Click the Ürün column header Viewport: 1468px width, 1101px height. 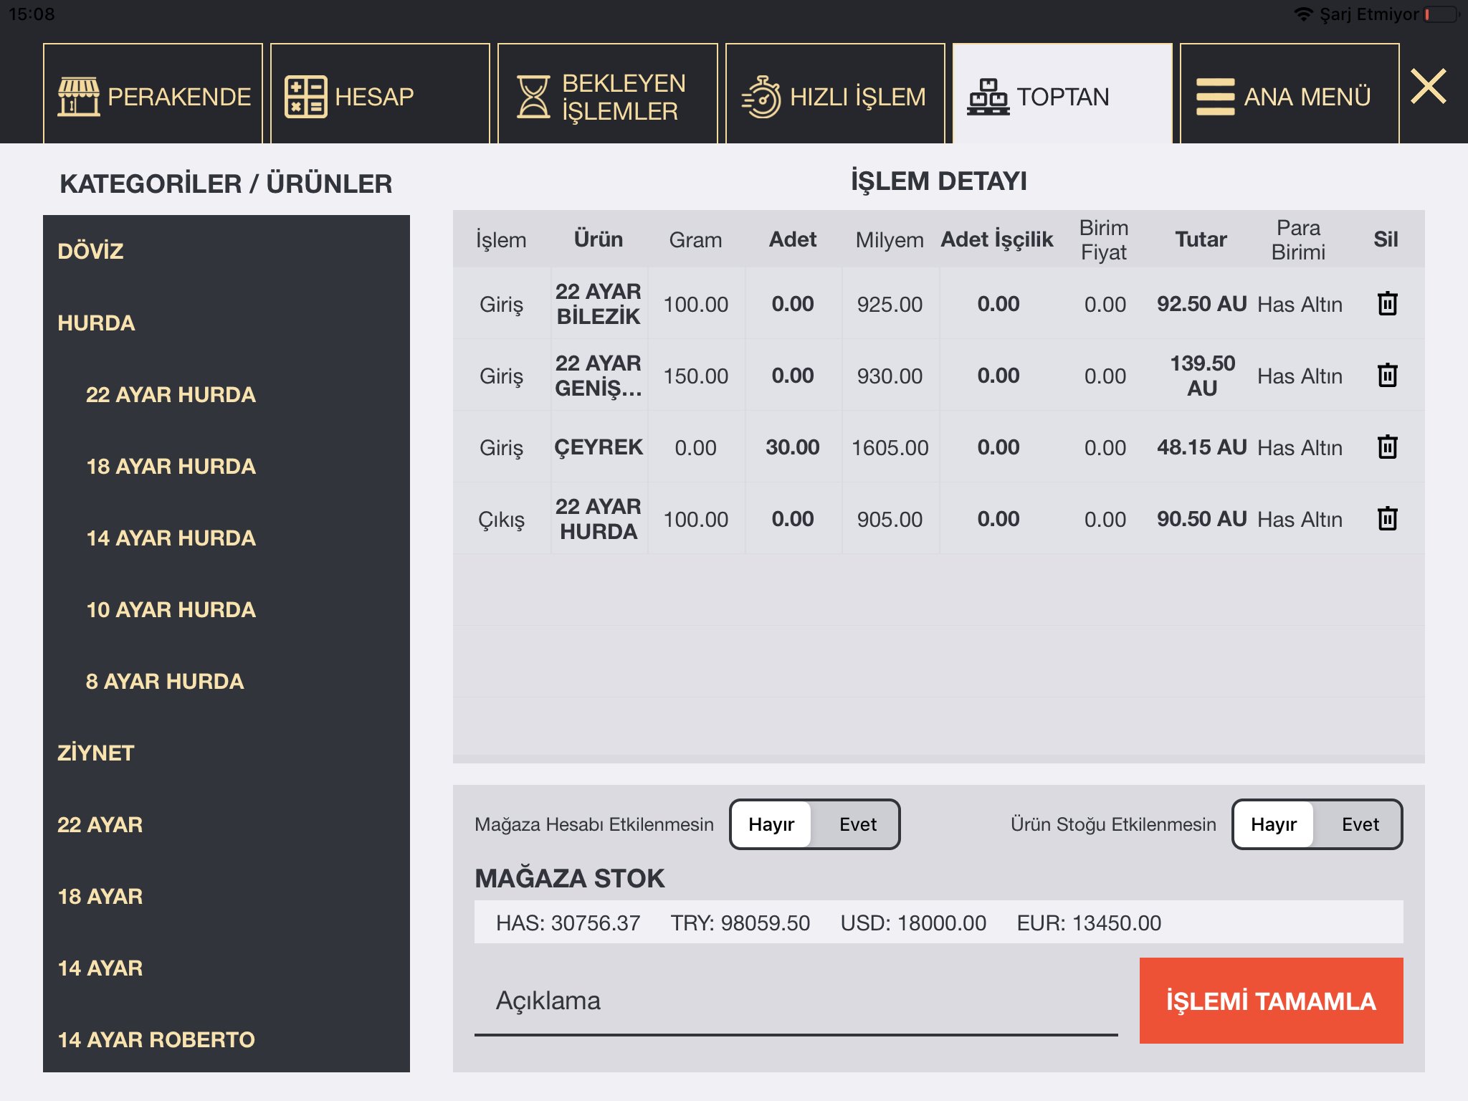tap(599, 239)
